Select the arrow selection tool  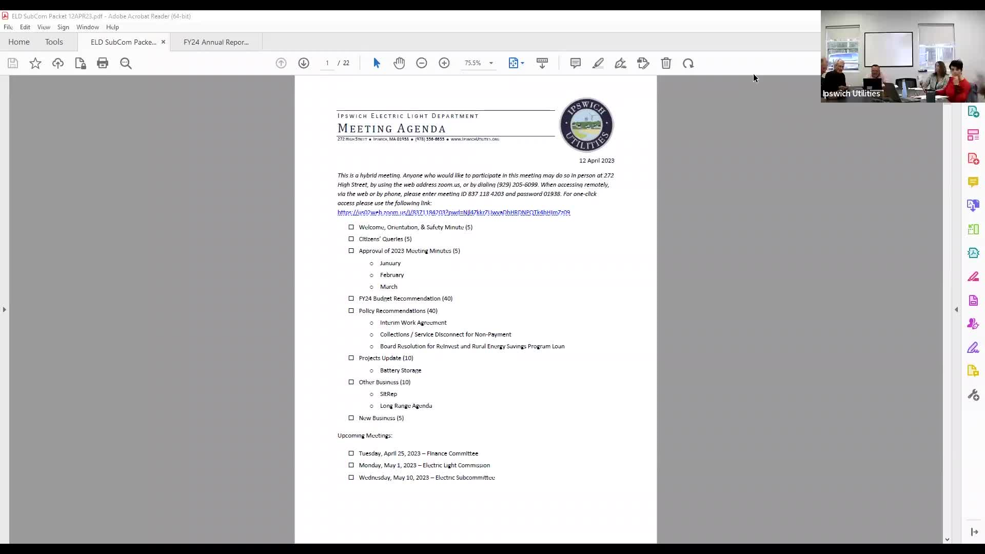pyautogui.click(x=377, y=63)
